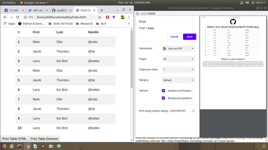The width and height of the screenshot is (268, 150).
Task: Click Print Table Element button
Action: [x=44, y=139]
